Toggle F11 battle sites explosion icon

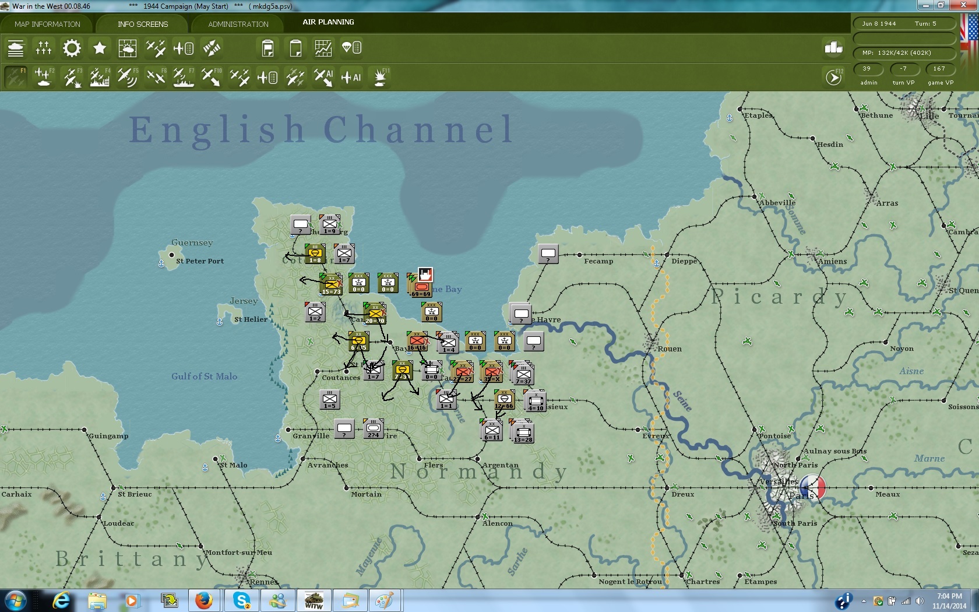coord(380,77)
